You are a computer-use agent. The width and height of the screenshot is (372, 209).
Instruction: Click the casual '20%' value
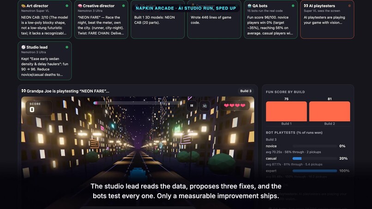point(343,158)
